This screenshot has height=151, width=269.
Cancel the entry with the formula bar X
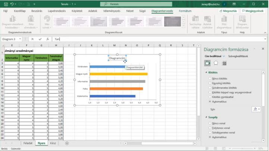point(33,39)
